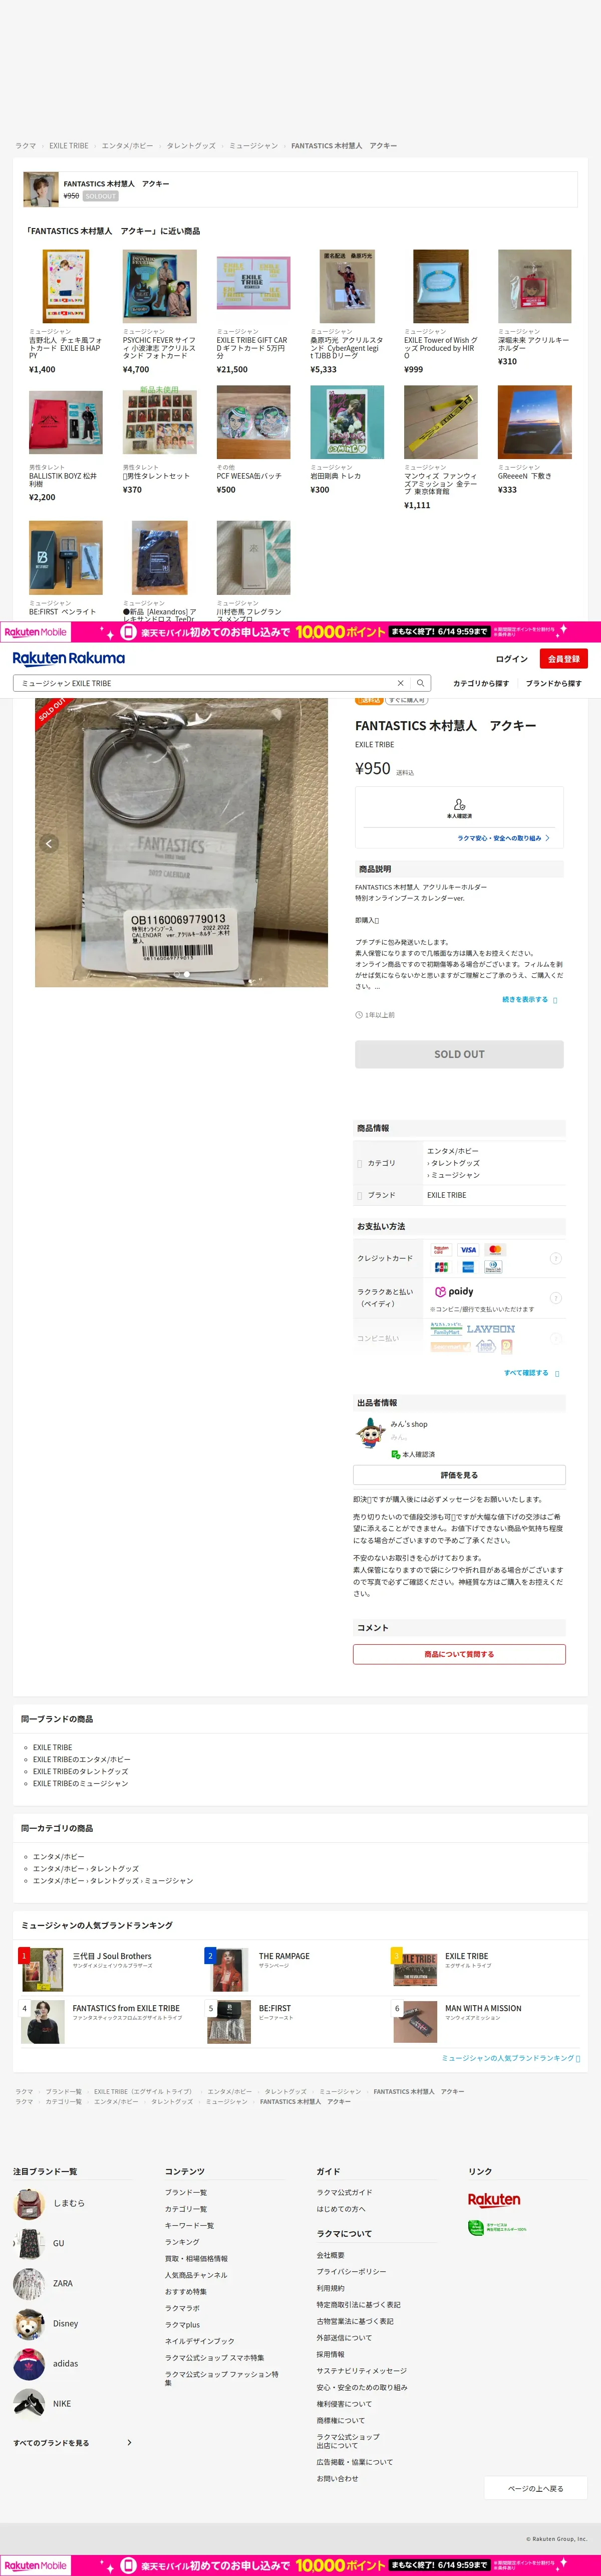Screen dimensions: 601x2576
Task: Open adidas brand icon in footer
Action: tap(29, 2363)
